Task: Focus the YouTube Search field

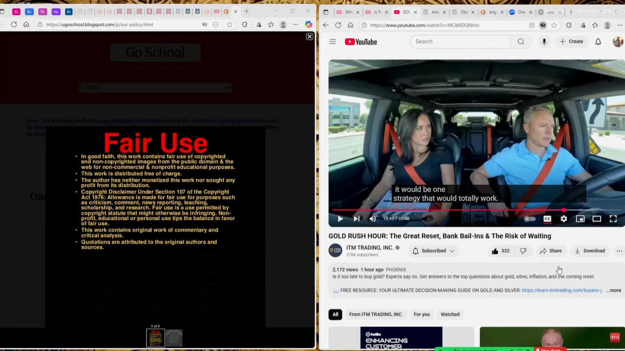Action: pyautogui.click(x=460, y=41)
